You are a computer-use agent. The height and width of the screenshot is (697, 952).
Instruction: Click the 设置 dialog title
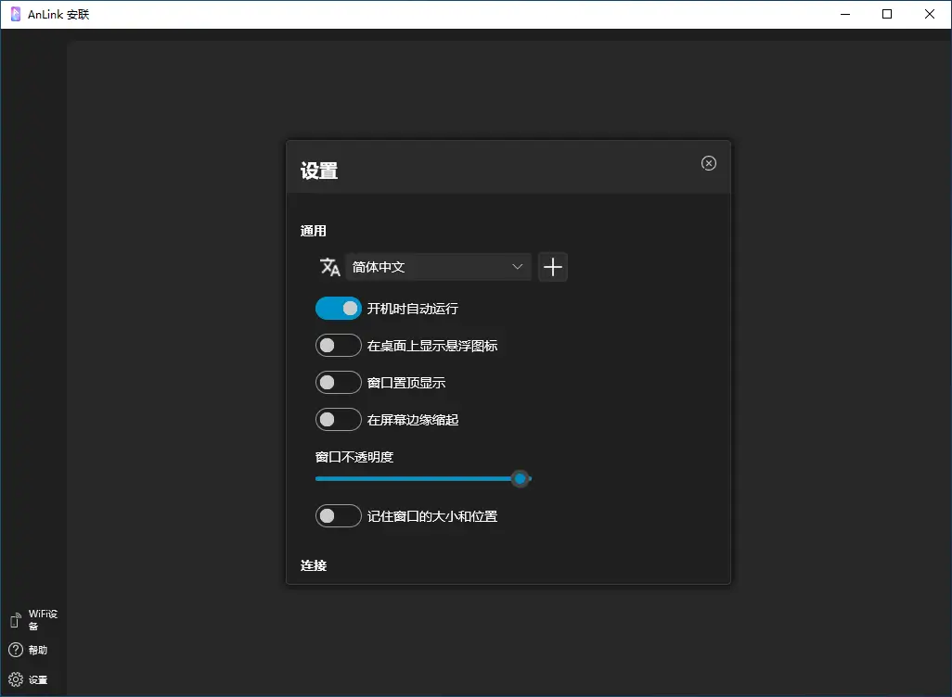pos(319,171)
